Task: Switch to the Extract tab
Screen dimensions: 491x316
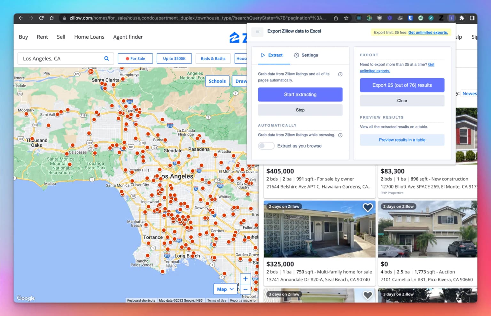Action: pos(272,55)
